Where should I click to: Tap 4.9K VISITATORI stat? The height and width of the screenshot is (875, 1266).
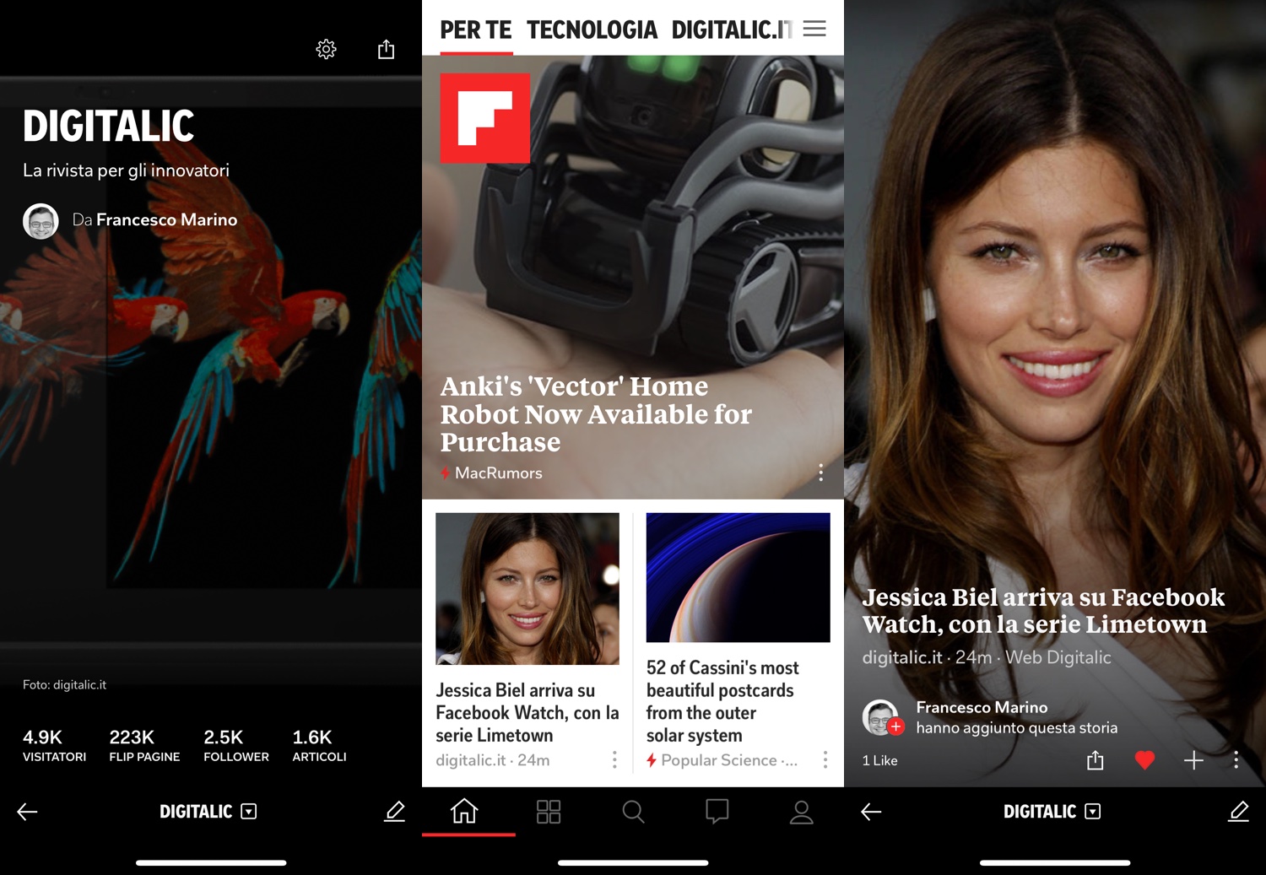click(x=54, y=746)
